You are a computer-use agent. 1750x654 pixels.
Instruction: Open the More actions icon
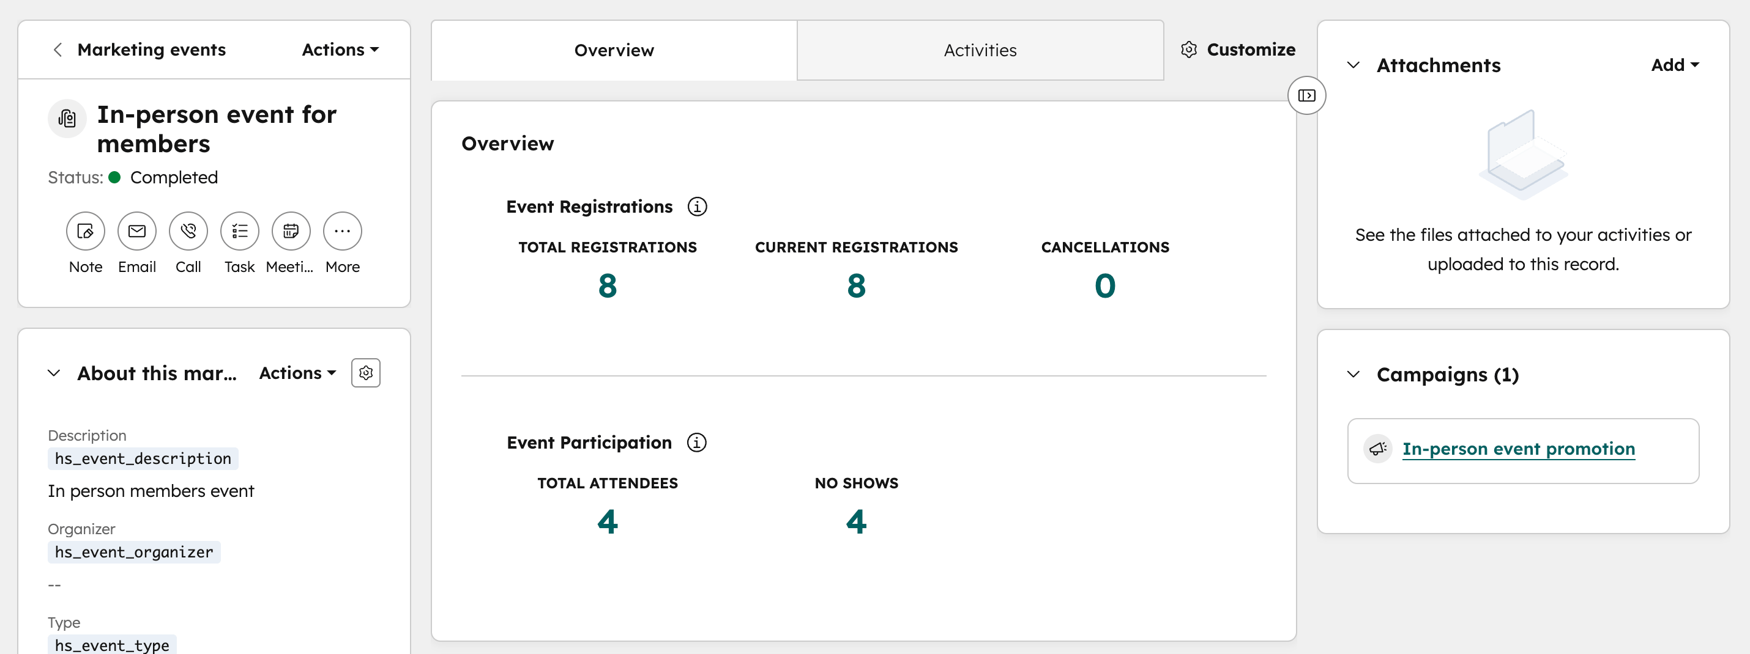pyautogui.click(x=341, y=230)
